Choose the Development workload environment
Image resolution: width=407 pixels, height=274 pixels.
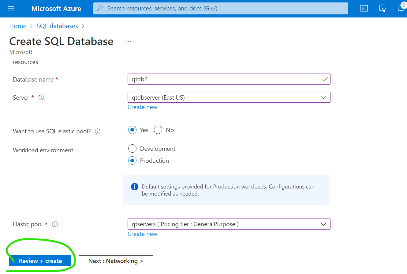(132, 149)
